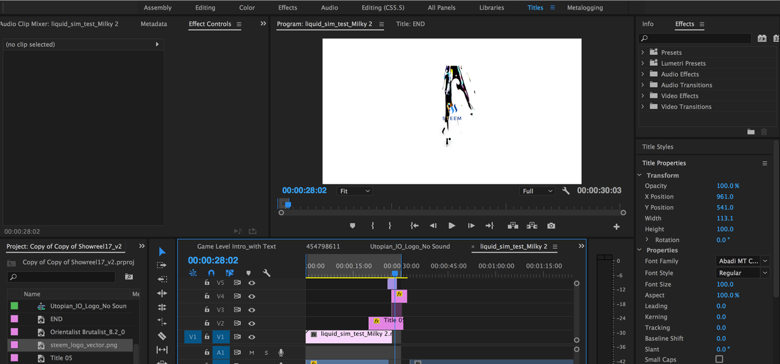
Task: Collapse the Transform section in Title Properties
Action: (x=640, y=175)
